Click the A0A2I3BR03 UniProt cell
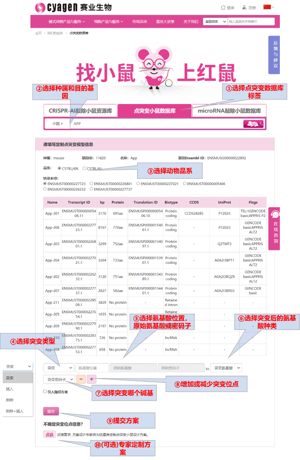 coord(225,291)
